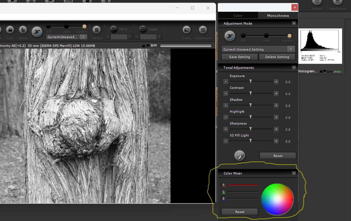Image resolution: width=351 pixels, height=221 pixels.
Task: Click the plus button for Exposure
Action: 276,82
